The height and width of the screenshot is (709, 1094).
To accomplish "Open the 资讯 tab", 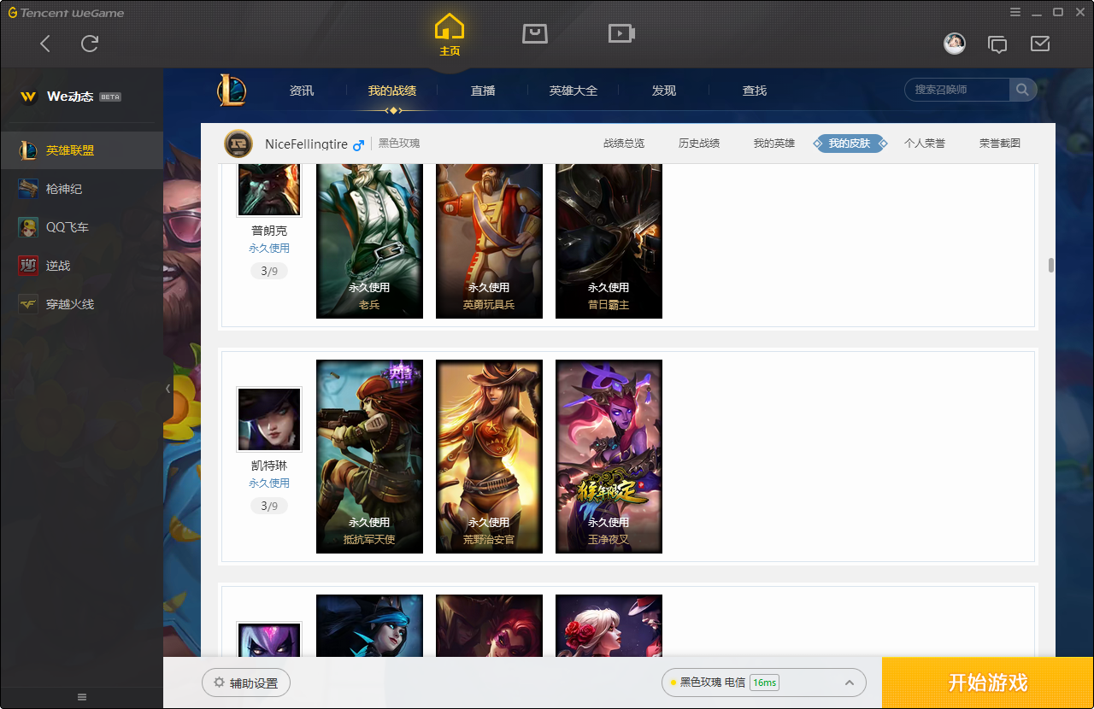I will (302, 91).
